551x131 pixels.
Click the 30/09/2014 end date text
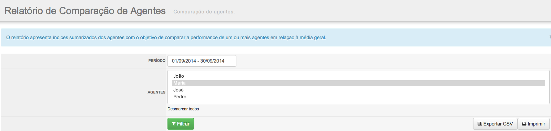coord(212,61)
